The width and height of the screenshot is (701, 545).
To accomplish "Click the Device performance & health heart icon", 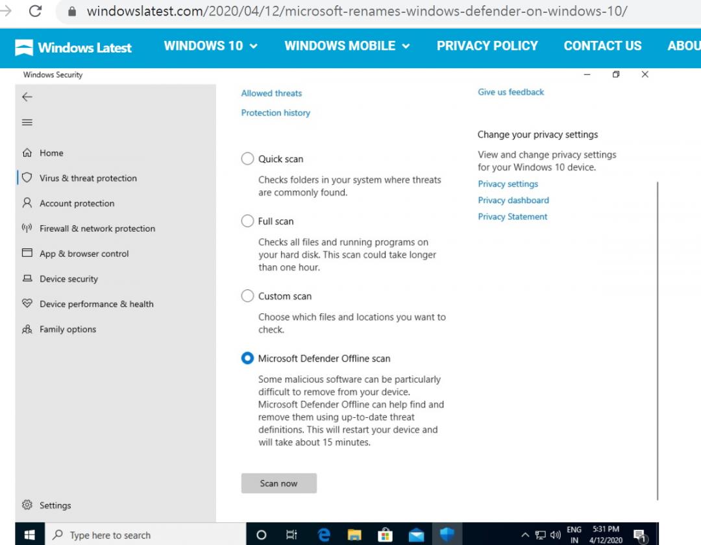I will tap(27, 304).
